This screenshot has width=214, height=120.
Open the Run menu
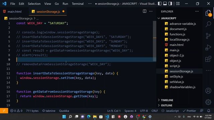click(65, 4)
